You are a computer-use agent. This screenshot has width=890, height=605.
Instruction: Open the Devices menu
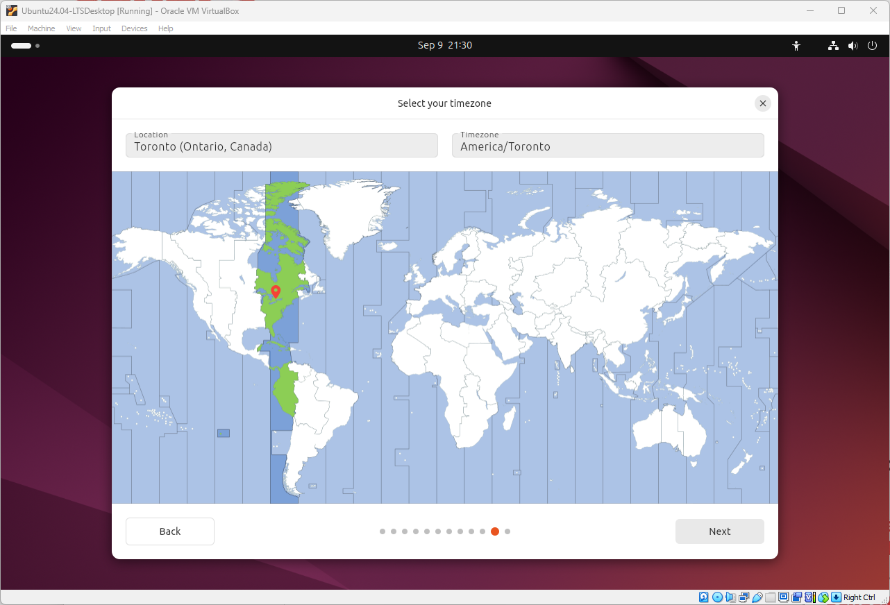click(134, 28)
